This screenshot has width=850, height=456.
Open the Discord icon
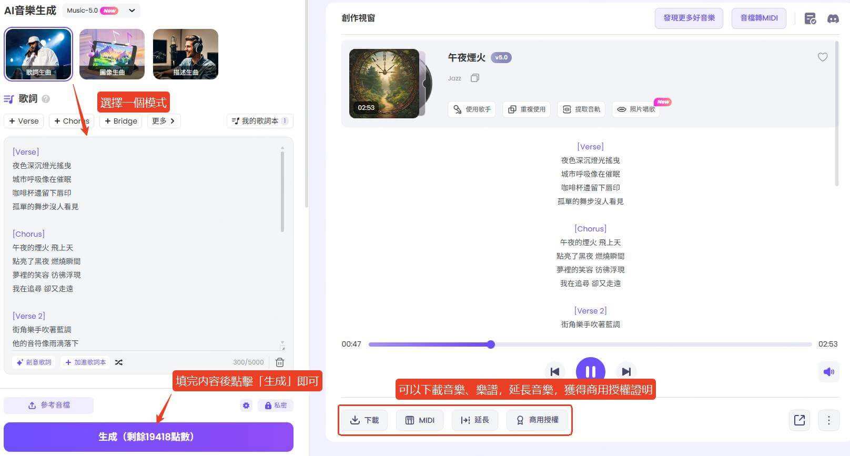[x=833, y=19]
